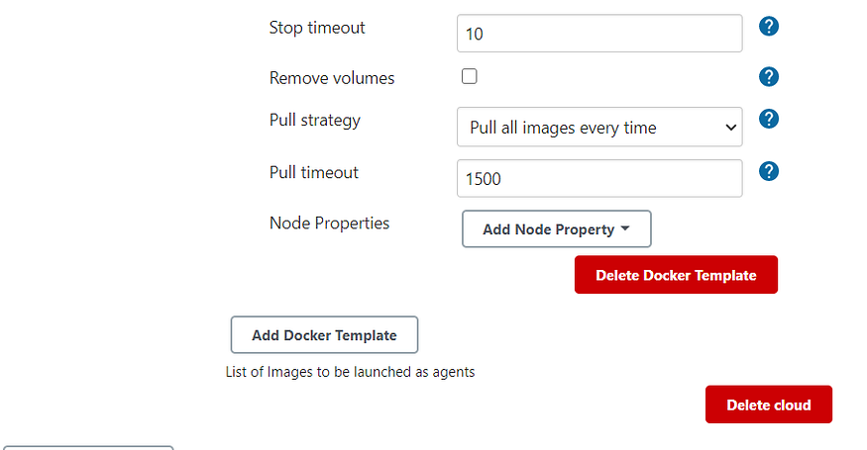Click the red Delete cloud button
This screenshot has height=450, width=867.
[x=769, y=405]
